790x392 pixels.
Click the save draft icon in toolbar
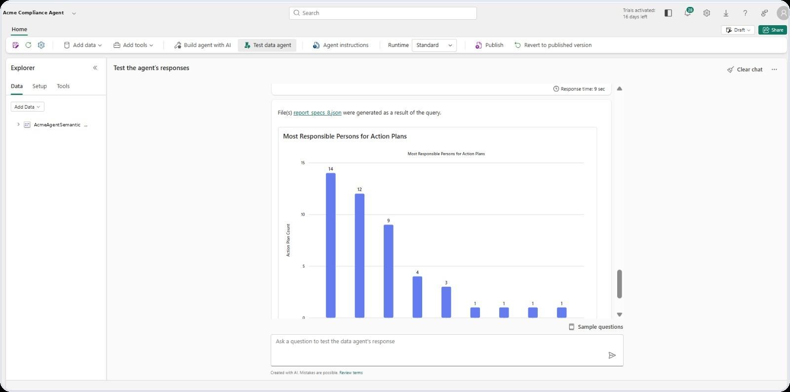[x=16, y=45]
